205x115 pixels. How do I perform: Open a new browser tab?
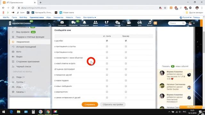coord(41,3)
